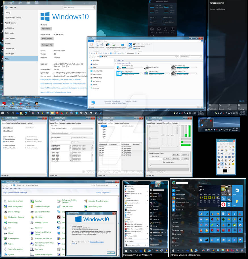Open Blender tile in Desktop Apps group
The image size is (248, 259).
(x=218, y=214)
